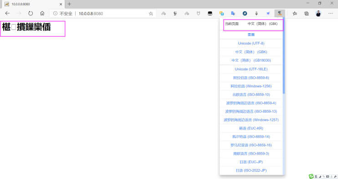This screenshot has width=338, height=179.
Task: View site info next to 不安全
Action: click(55, 13)
